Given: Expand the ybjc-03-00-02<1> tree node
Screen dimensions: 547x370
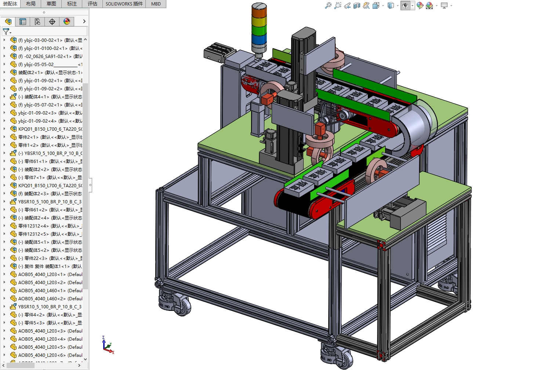Looking at the screenshot, I should pos(4,40).
